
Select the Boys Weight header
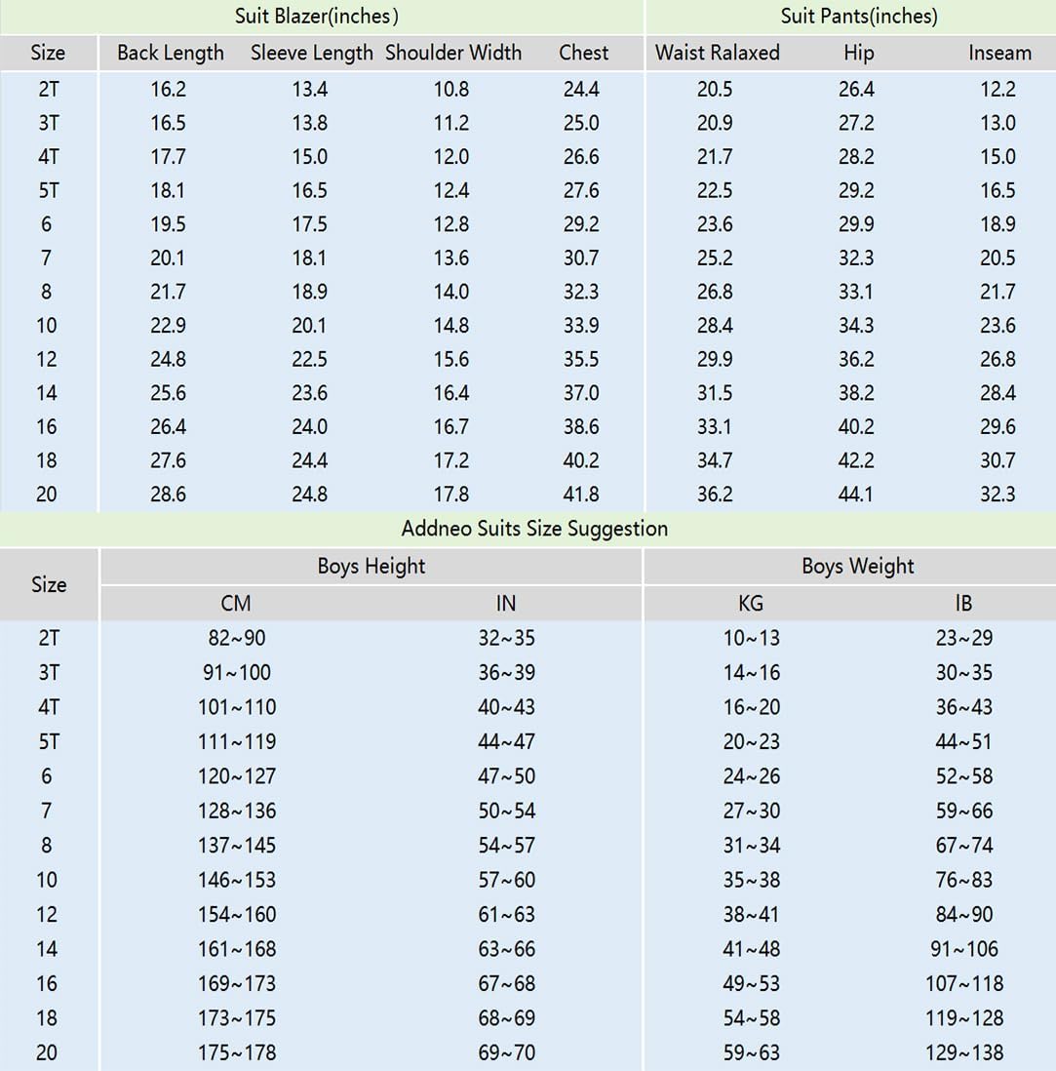click(858, 566)
